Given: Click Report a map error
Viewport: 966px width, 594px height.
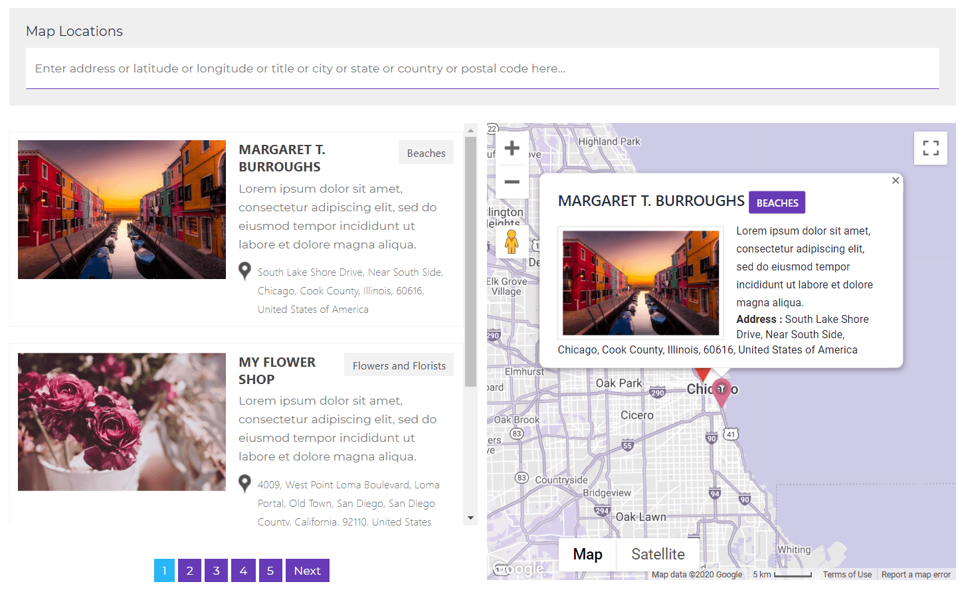Looking at the screenshot, I should (916, 575).
